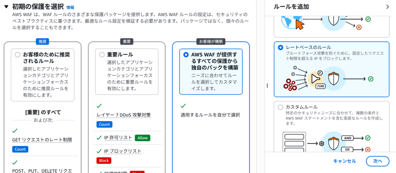Viewport: 396px width, 173px height.
Task: Click the POST、PUT、DELETE リクエ text
Action: pos(42,171)
